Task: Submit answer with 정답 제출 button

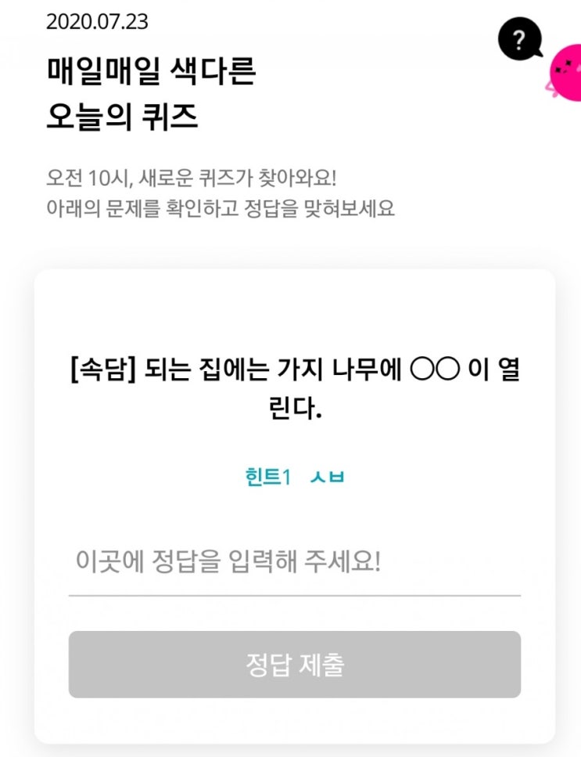Action: tap(295, 665)
